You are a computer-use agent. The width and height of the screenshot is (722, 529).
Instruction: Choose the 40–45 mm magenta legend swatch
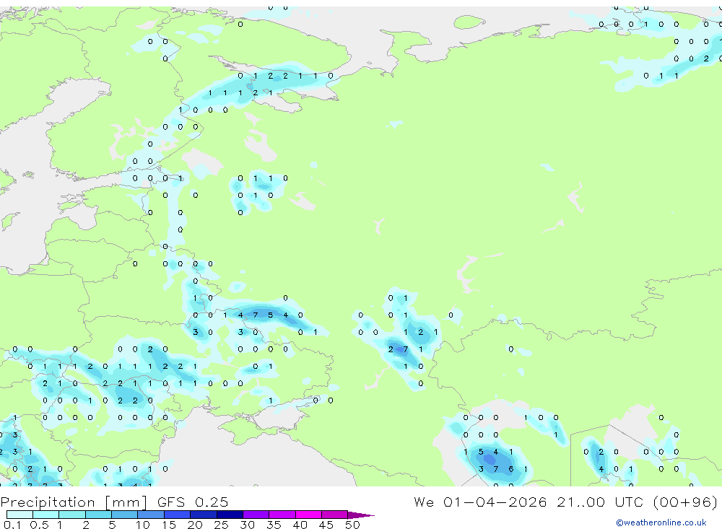point(308,515)
